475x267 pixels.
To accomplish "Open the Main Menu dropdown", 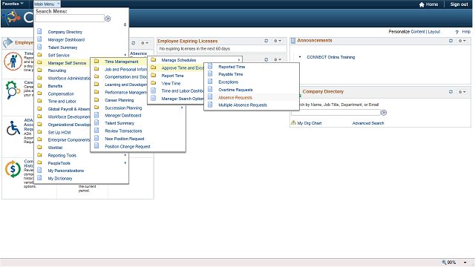I will (47, 4).
